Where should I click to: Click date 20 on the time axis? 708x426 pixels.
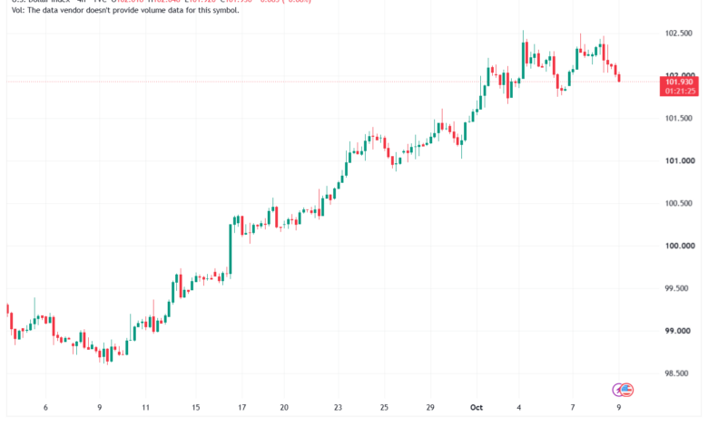[284, 408]
